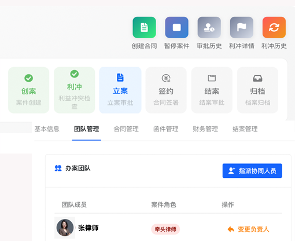Image resolution: width=295 pixels, height=241 pixels.
Task: Click the orange 利冲历史 refresh icon
Action: pyautogui.click(x=274, y=27)
